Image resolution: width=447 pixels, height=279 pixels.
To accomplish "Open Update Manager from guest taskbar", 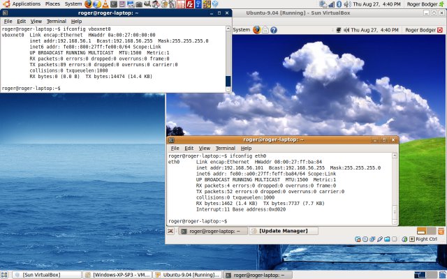I will (x=284, y=231).
